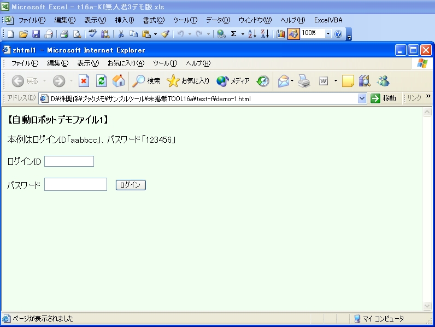Click the IE Print printer icon

304,81
